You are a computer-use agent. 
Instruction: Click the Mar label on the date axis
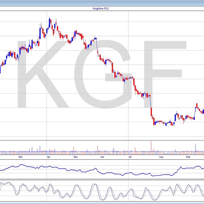pos(20,156)
